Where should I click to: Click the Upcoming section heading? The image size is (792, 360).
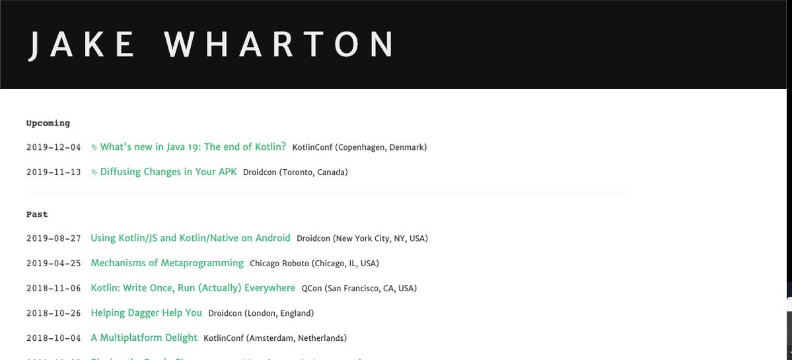48,124
